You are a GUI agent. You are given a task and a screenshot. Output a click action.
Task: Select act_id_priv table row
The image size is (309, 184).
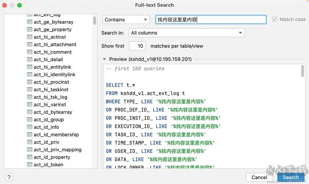pyautogui.click(x=43, y=142)
